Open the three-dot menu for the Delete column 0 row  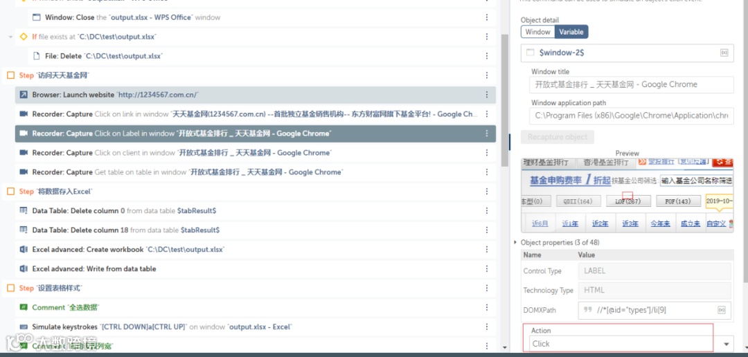tap(487, 211)
